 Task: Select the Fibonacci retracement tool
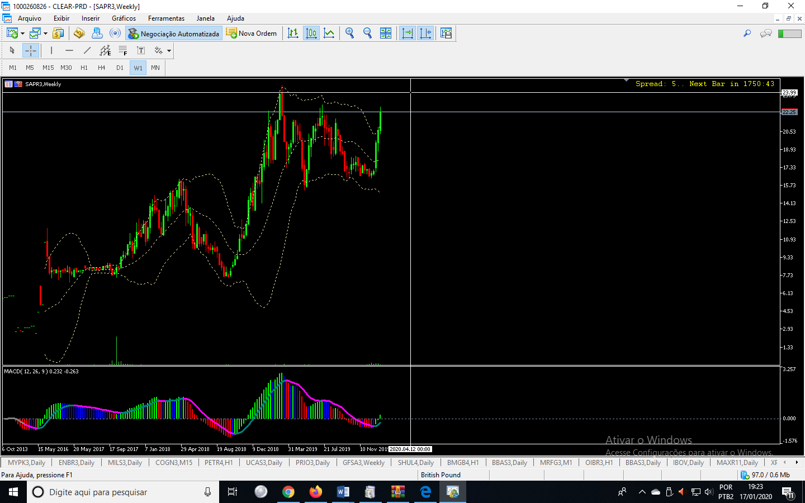123,50
